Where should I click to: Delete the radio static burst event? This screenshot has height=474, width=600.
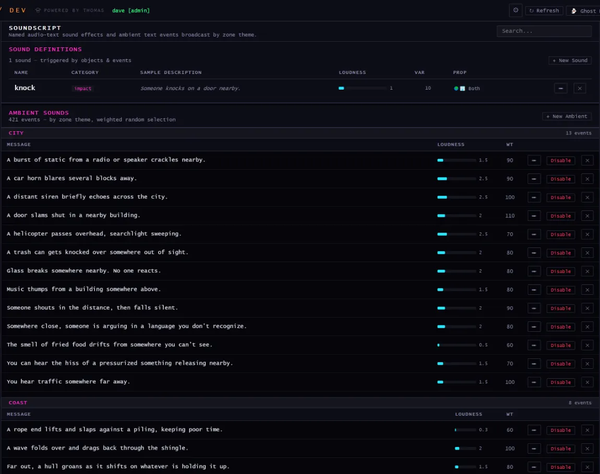click(587, 160)
